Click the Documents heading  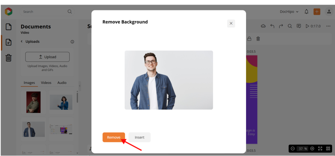tap(36, 27)
